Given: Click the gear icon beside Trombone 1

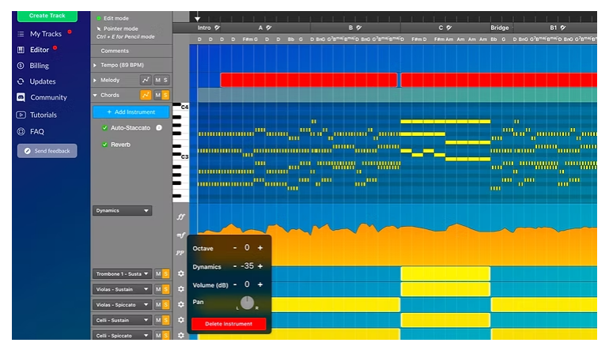Looking at the screenshot, I should pyautogui.click(x=180, y=273).
